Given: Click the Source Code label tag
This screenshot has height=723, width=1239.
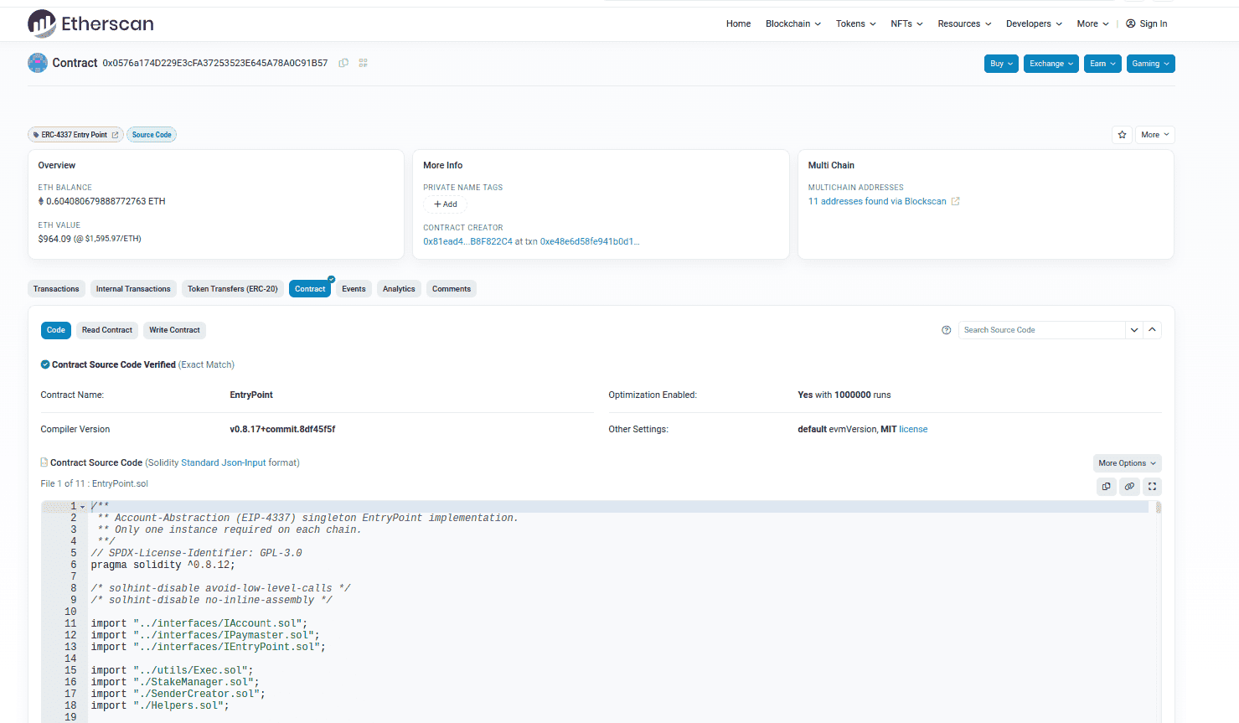Looking at the screenshot, I should pyautogui.click(x=152, y=135).
